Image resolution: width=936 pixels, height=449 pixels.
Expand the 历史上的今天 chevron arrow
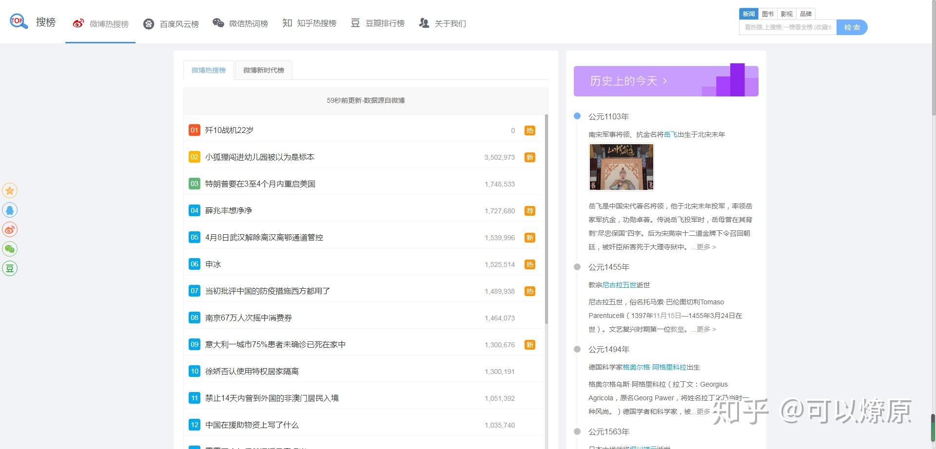pos(665,81)
